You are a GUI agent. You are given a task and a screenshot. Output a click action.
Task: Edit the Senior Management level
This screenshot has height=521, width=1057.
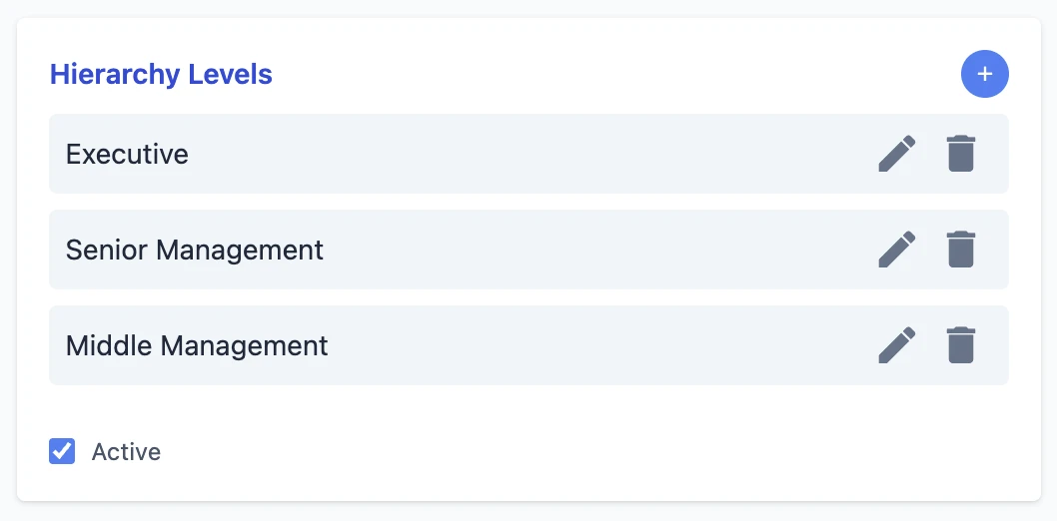coord(897,250)
